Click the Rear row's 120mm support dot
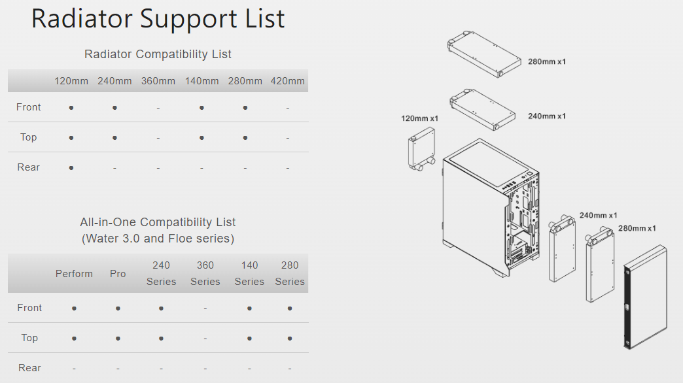 click(71, 168)
